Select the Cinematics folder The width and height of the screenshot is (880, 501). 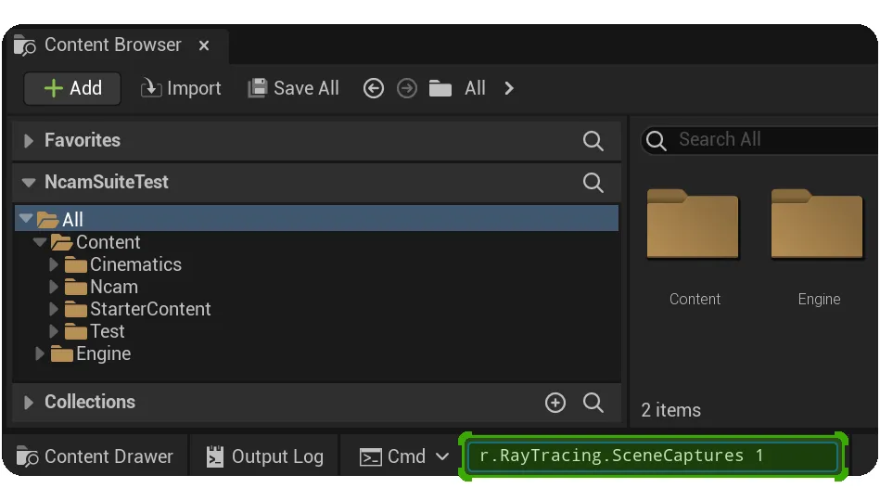point(123,264)
